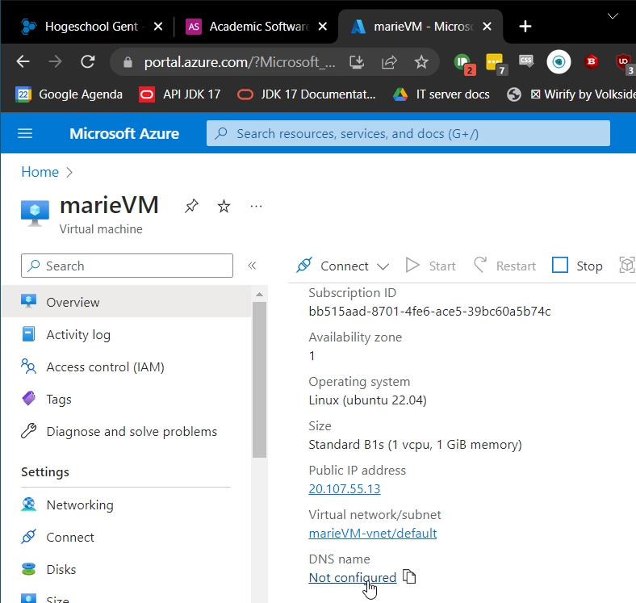Go back to the previous page
This screenshot has height=603, width=636.
pos(23,62)
